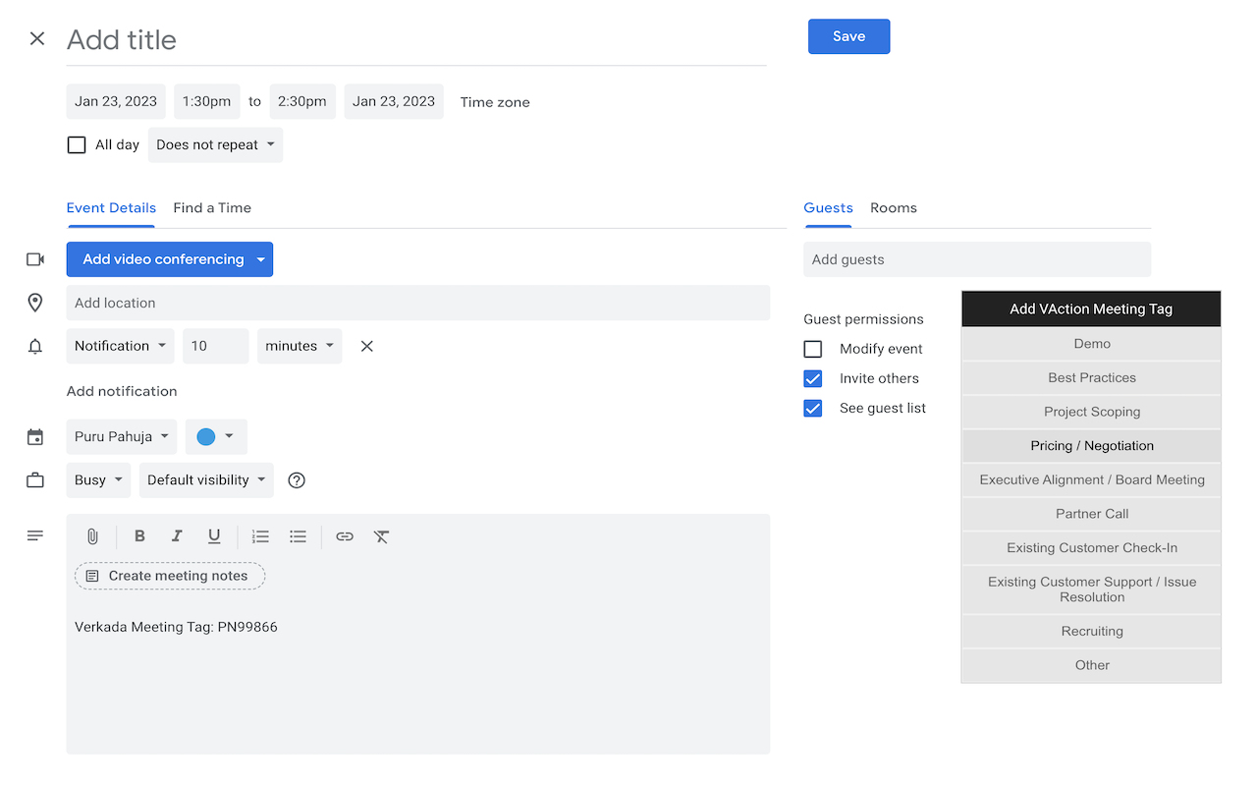Click the insert link icon
Screen dimensions: 1257x786
click(345, 536)
